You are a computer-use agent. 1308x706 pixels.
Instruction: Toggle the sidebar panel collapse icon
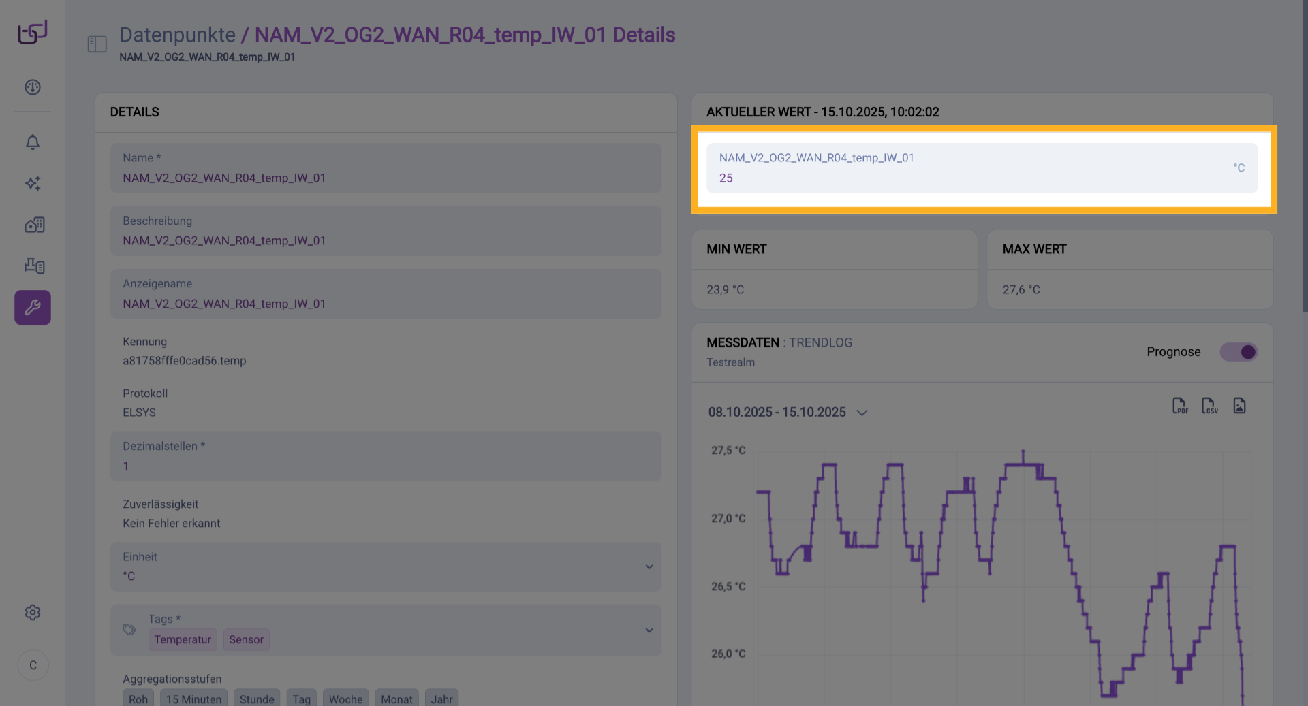97,44
